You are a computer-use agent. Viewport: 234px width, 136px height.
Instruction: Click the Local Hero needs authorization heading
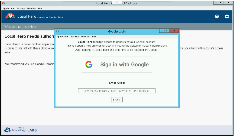click(x=29, y=36)
